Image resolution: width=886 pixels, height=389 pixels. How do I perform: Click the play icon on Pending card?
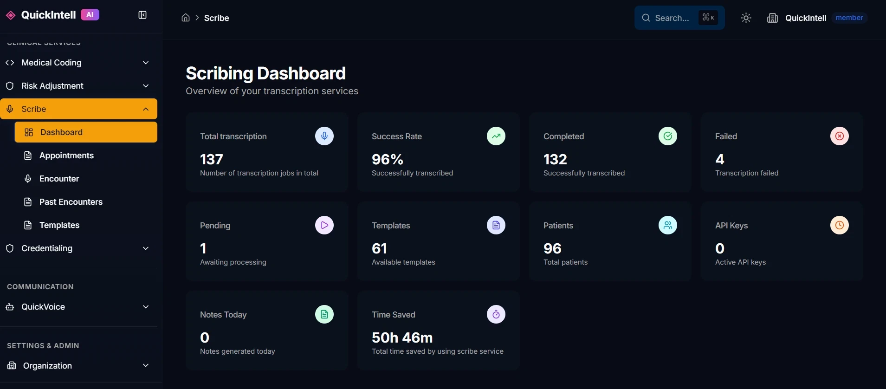[324, 225]
